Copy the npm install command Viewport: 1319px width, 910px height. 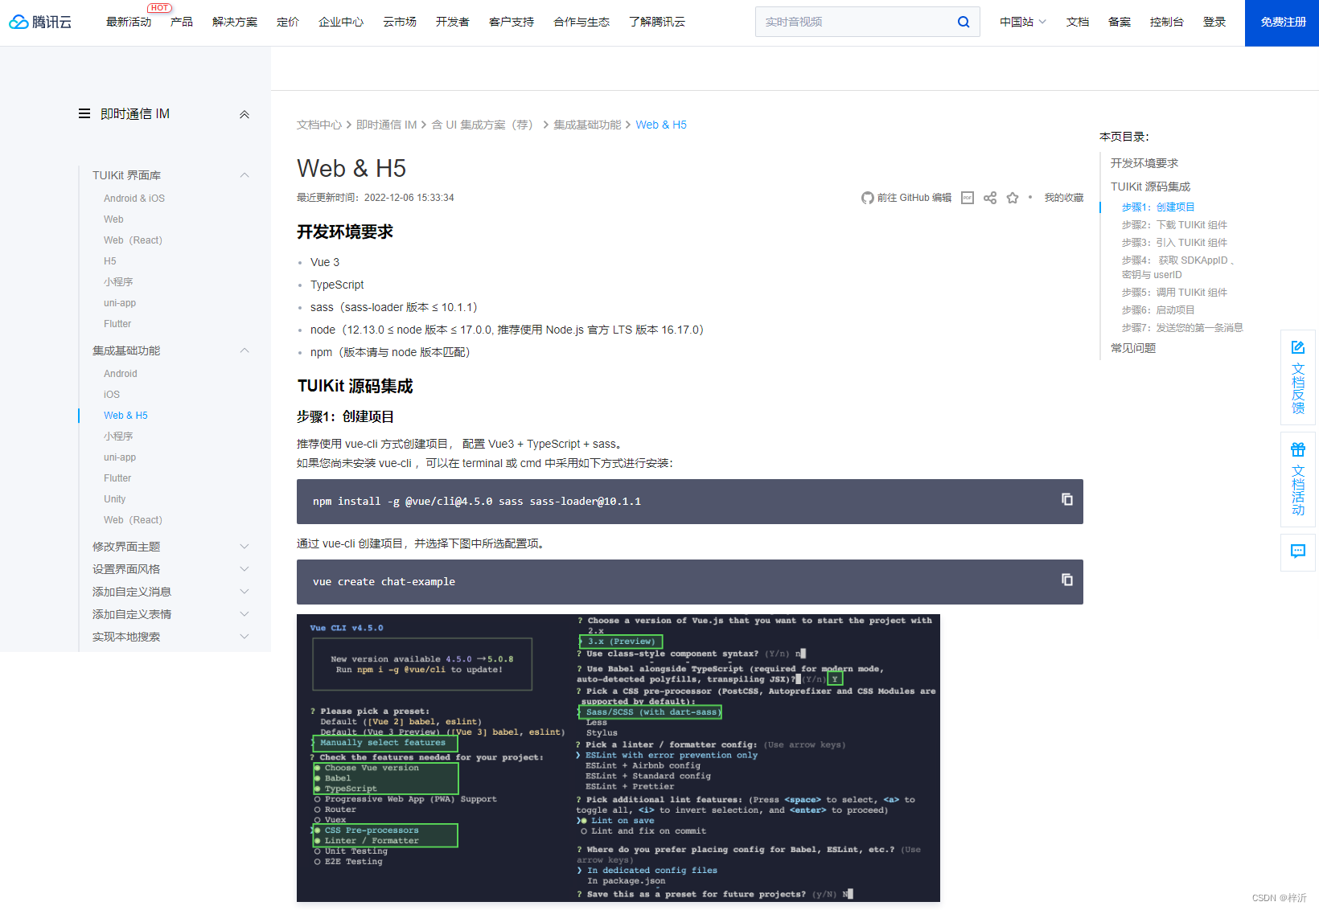point(1067,499)
